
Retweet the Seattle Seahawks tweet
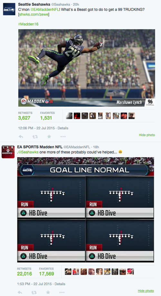pos(35,137)
